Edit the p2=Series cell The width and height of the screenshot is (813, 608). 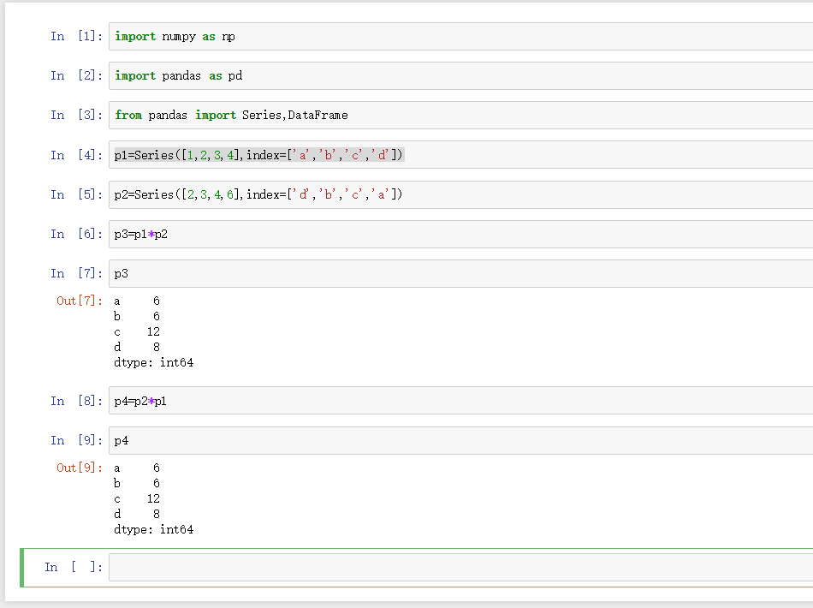[460, 194]
